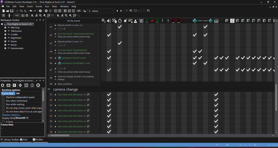Select the Storyboard Controls chess knight icon

coord(115,21)
